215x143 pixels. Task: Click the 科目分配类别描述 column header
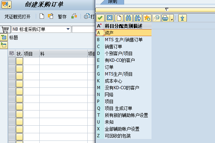pos(128,26)
